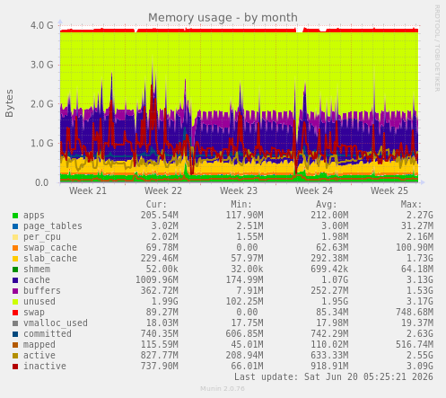The image size is (446, 398).
Task: Click the lime unused legend swatch
Action: coord(15,302)
